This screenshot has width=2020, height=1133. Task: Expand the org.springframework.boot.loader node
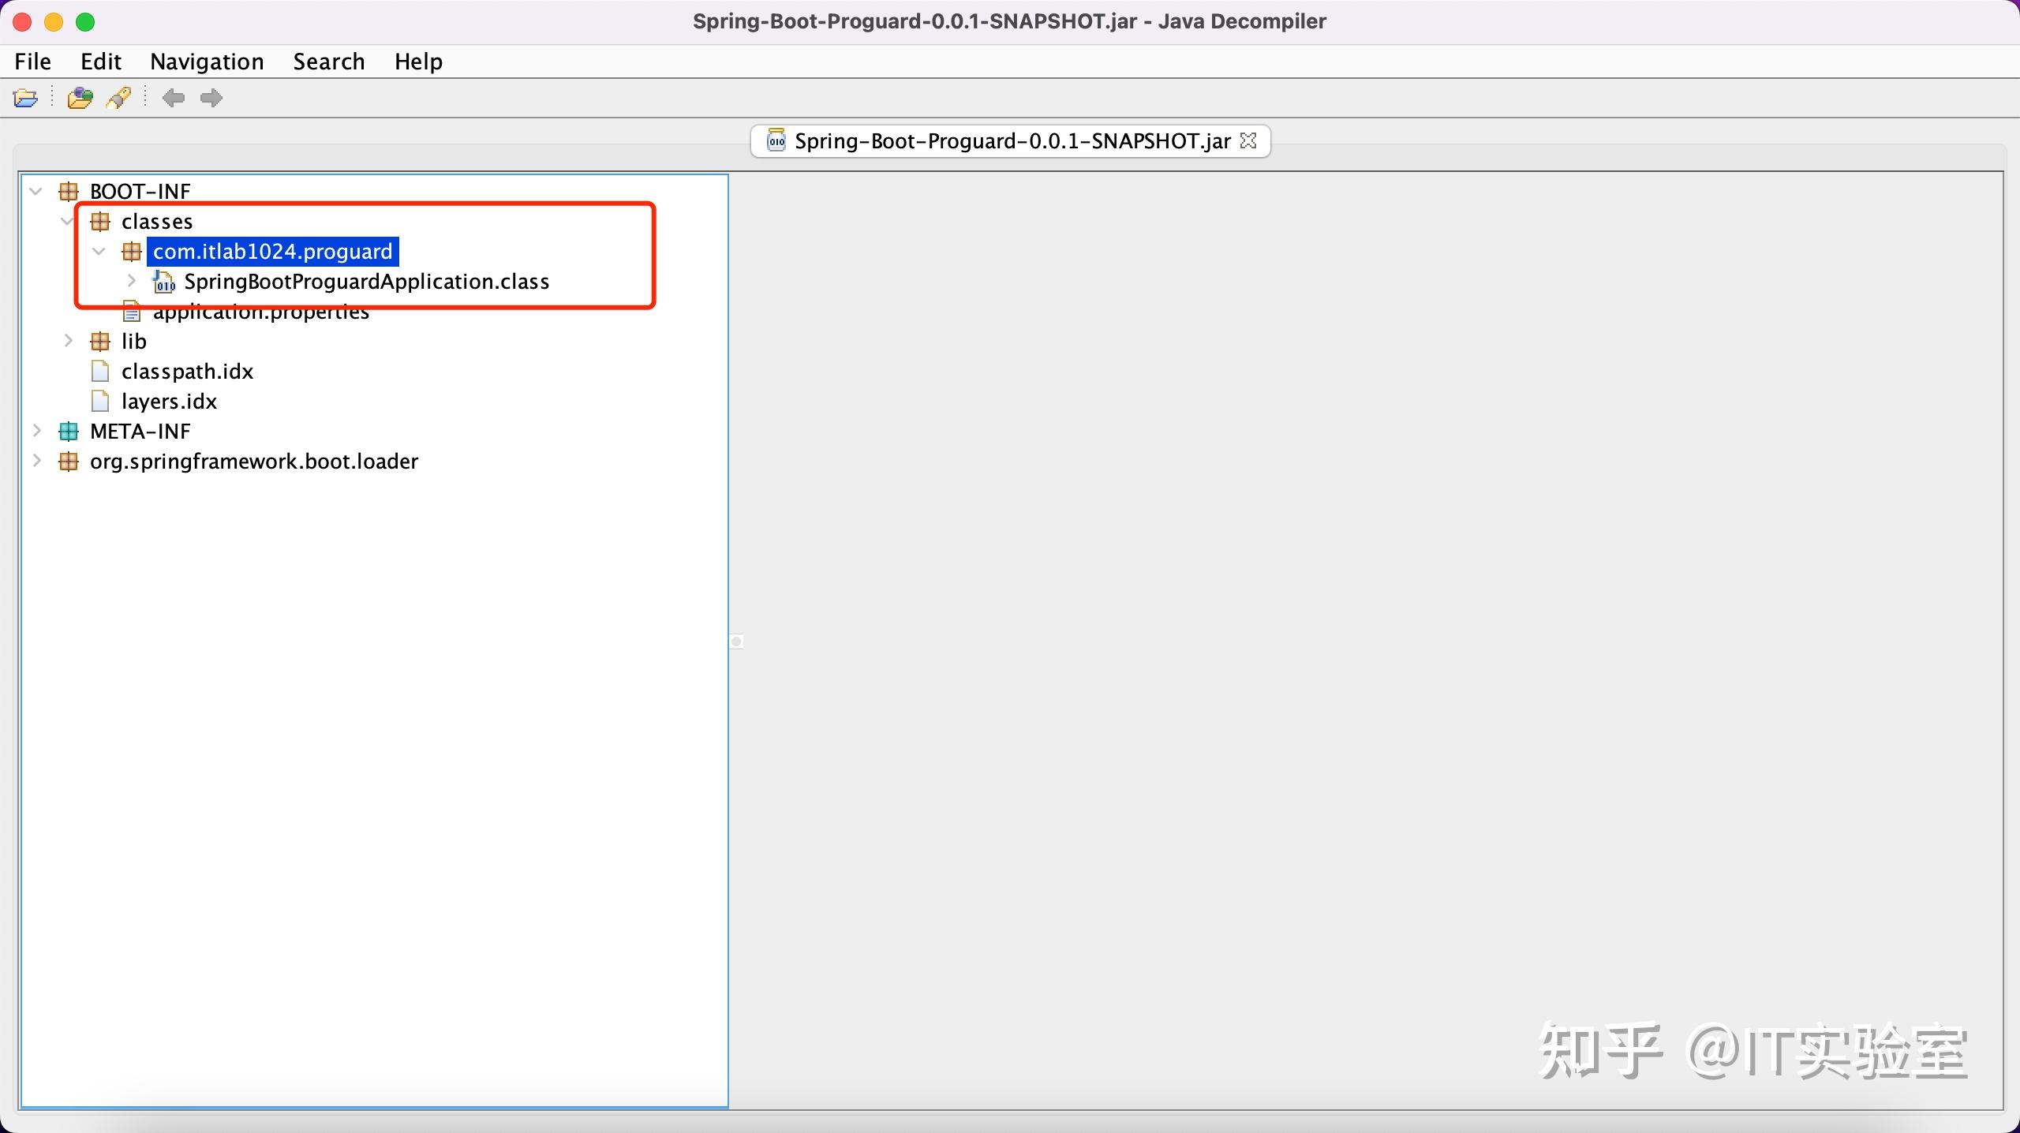pos(36,461)
